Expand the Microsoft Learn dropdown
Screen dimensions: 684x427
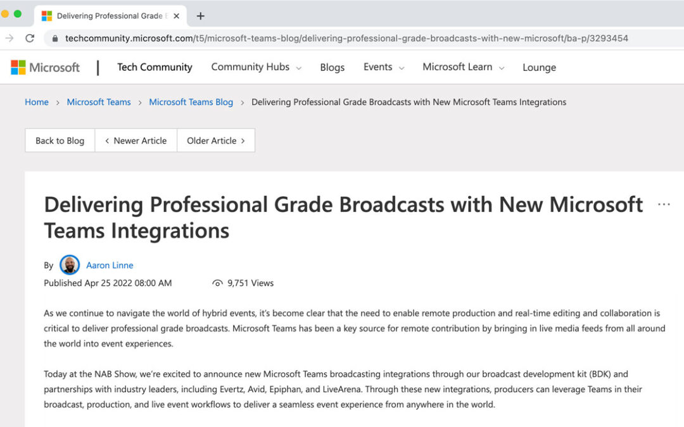[x=463, y=67]
